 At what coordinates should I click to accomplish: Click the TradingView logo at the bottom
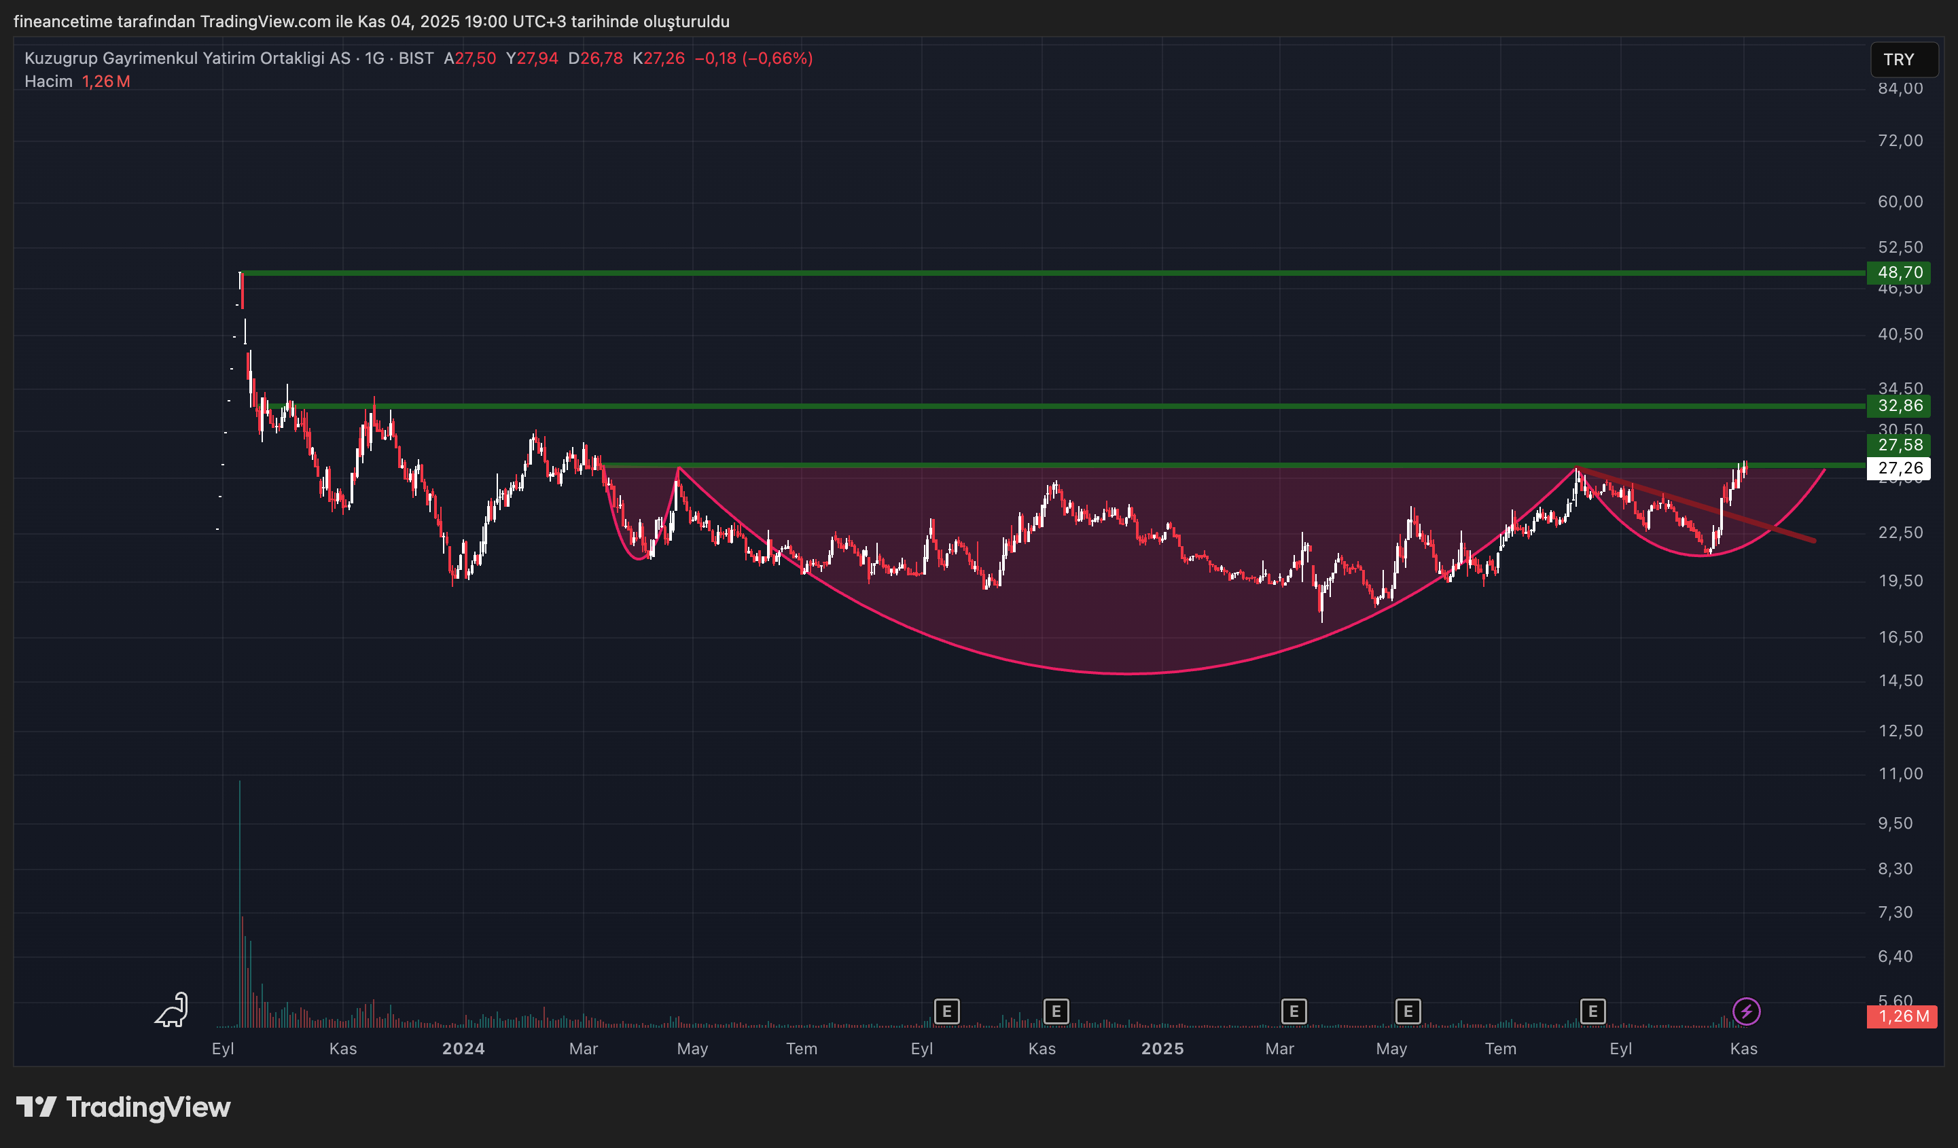[124, 1107]
